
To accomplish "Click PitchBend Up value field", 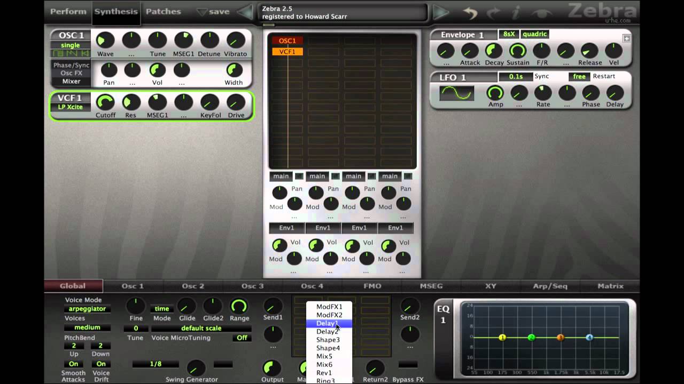I will point(74,346).
